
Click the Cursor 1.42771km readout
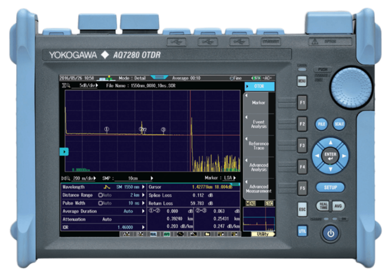[212, 187]
